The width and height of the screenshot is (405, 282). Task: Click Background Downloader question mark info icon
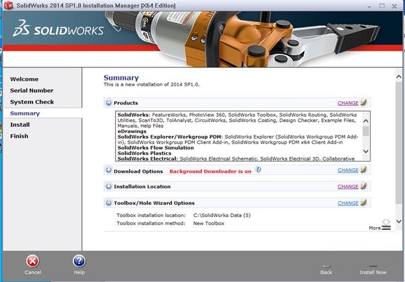258,169
